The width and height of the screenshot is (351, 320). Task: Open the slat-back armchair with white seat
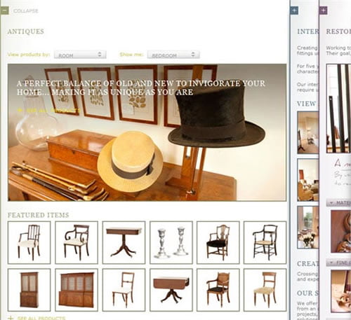click(29, 242)
